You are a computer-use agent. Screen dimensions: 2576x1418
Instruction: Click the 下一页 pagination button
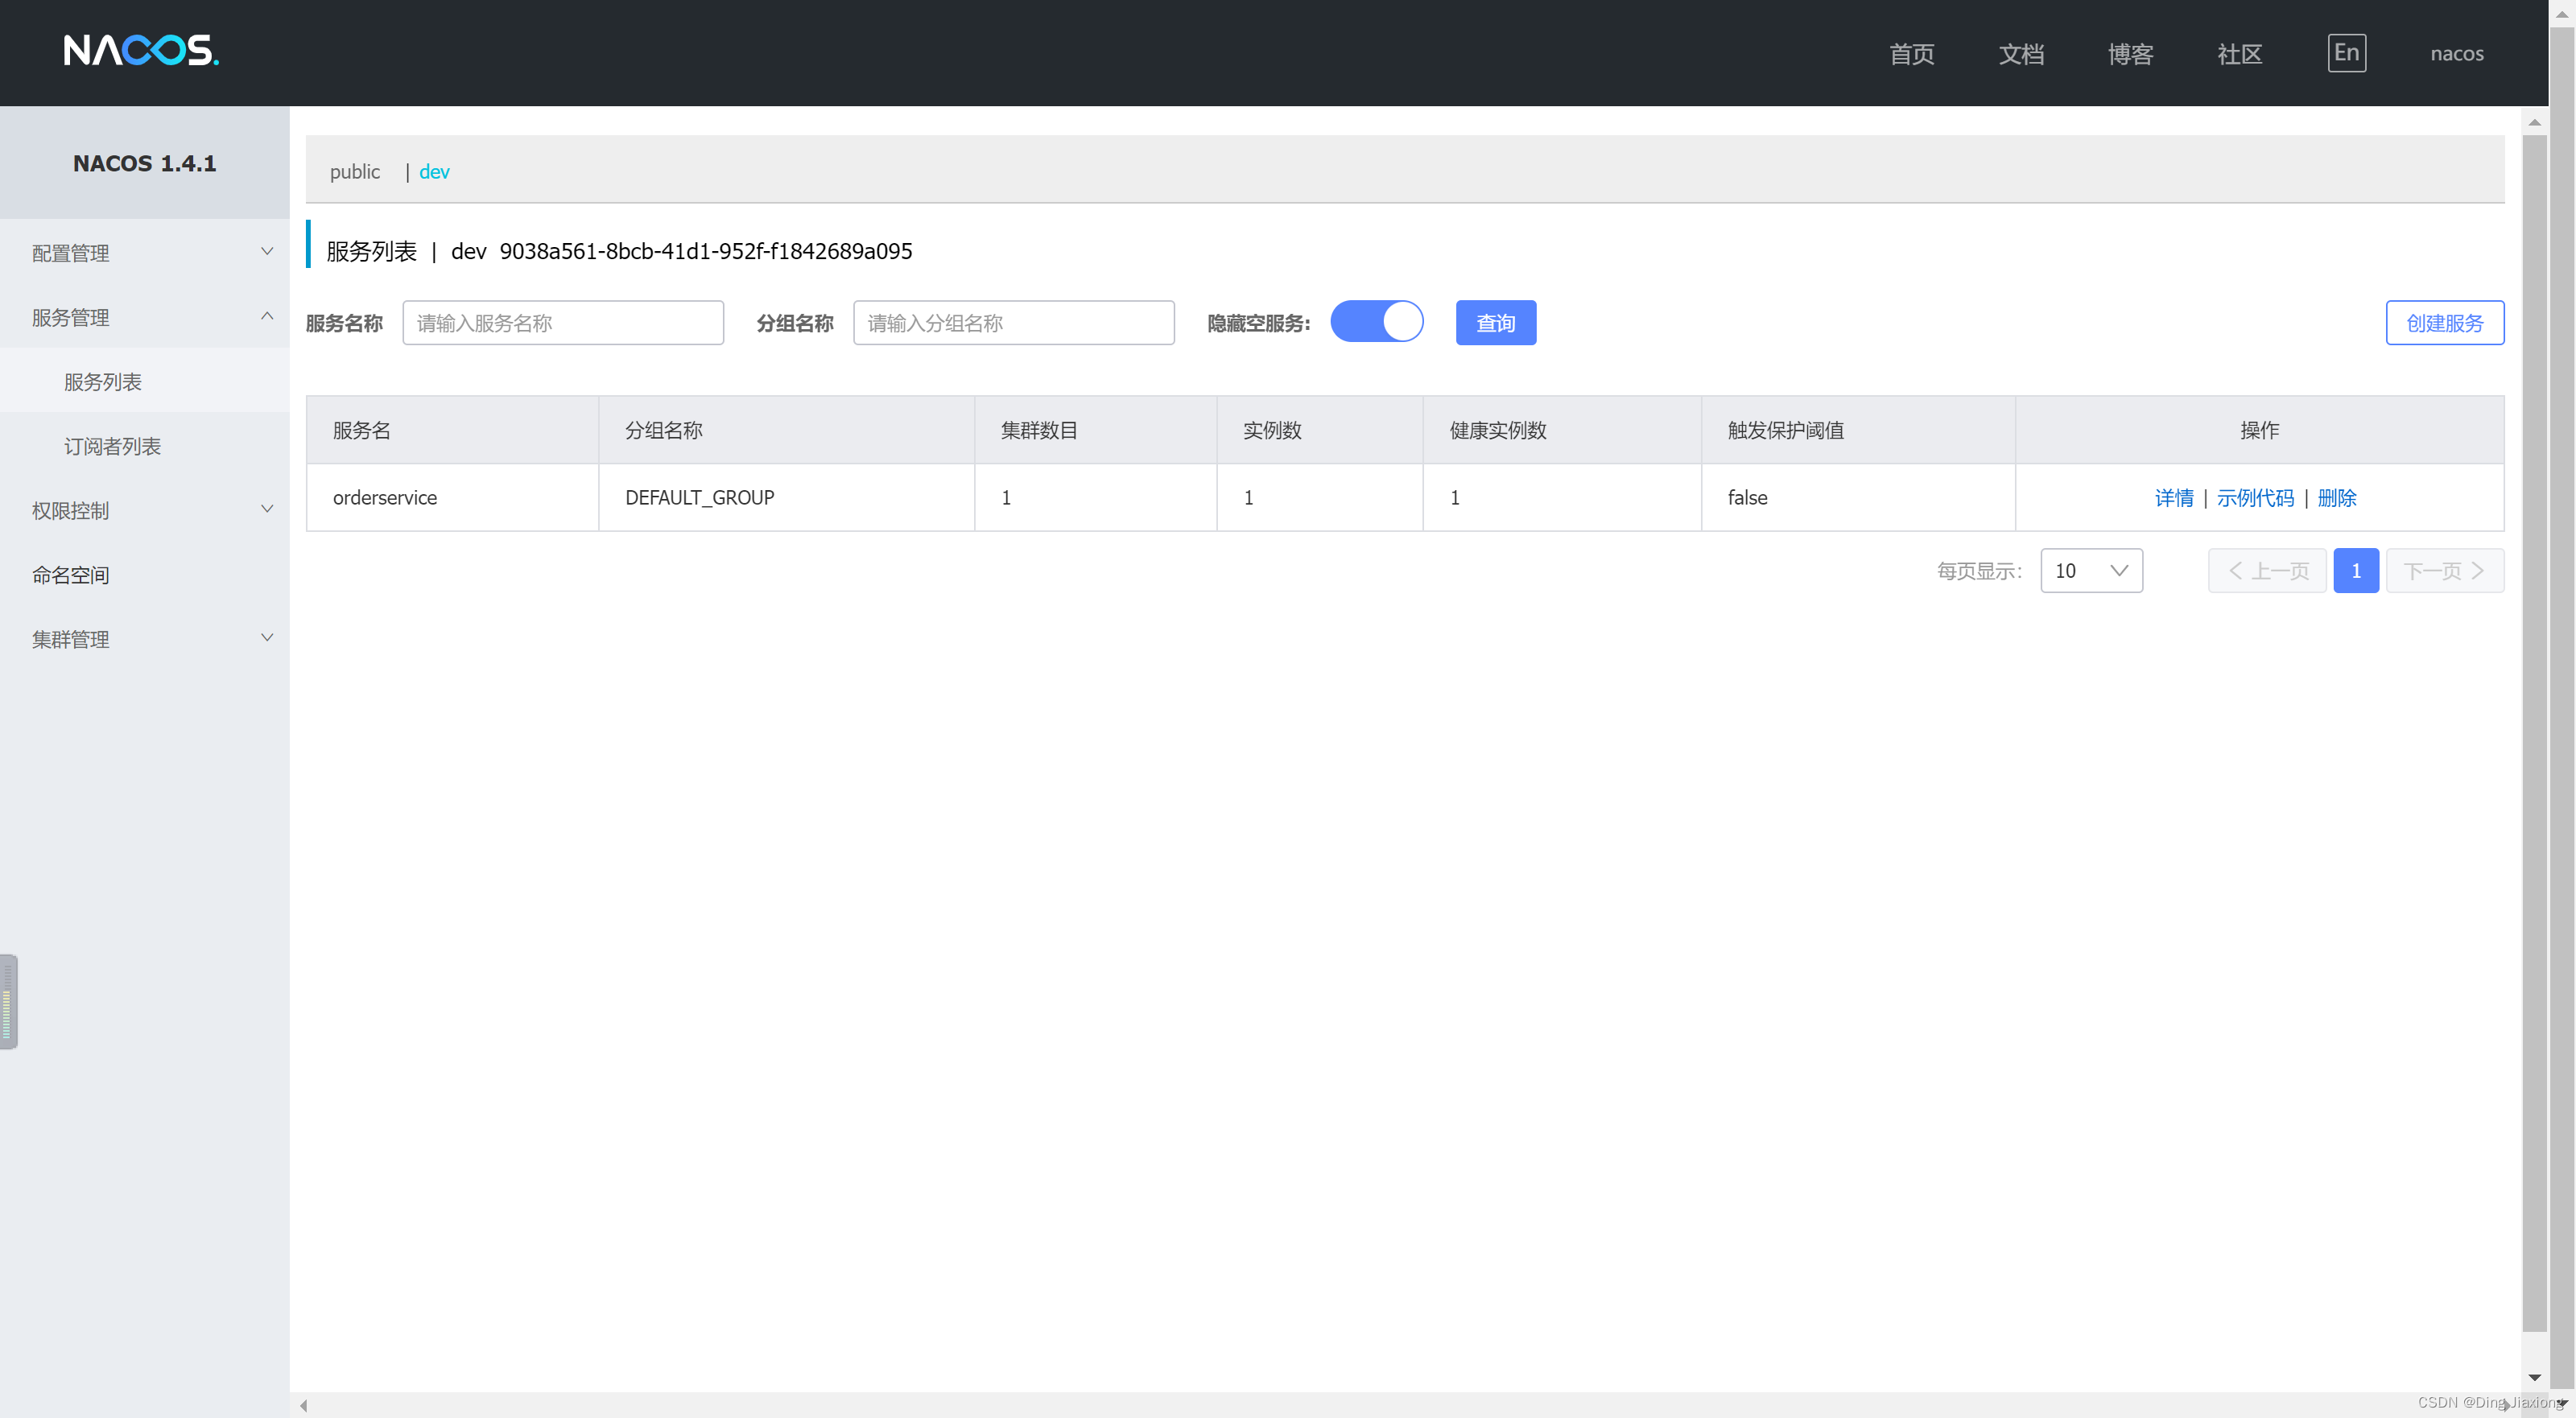pos(2444,570)
